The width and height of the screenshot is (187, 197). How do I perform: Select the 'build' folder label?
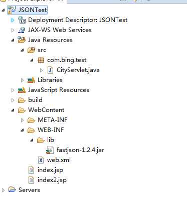coord(35,100)
